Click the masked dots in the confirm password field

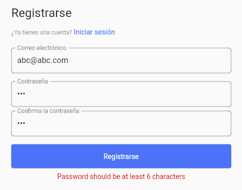[21, 123]
